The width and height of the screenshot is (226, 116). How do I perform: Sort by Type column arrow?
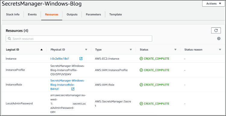131,50
